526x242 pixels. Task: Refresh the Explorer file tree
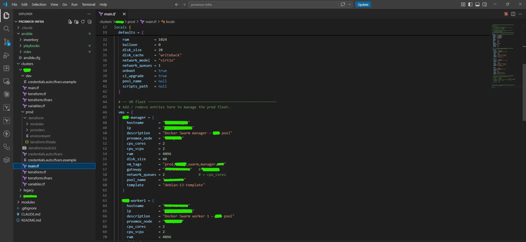83,22
